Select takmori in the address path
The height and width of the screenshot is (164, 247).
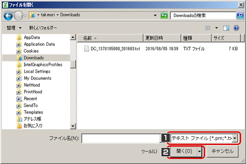click(x=48, y=15)
